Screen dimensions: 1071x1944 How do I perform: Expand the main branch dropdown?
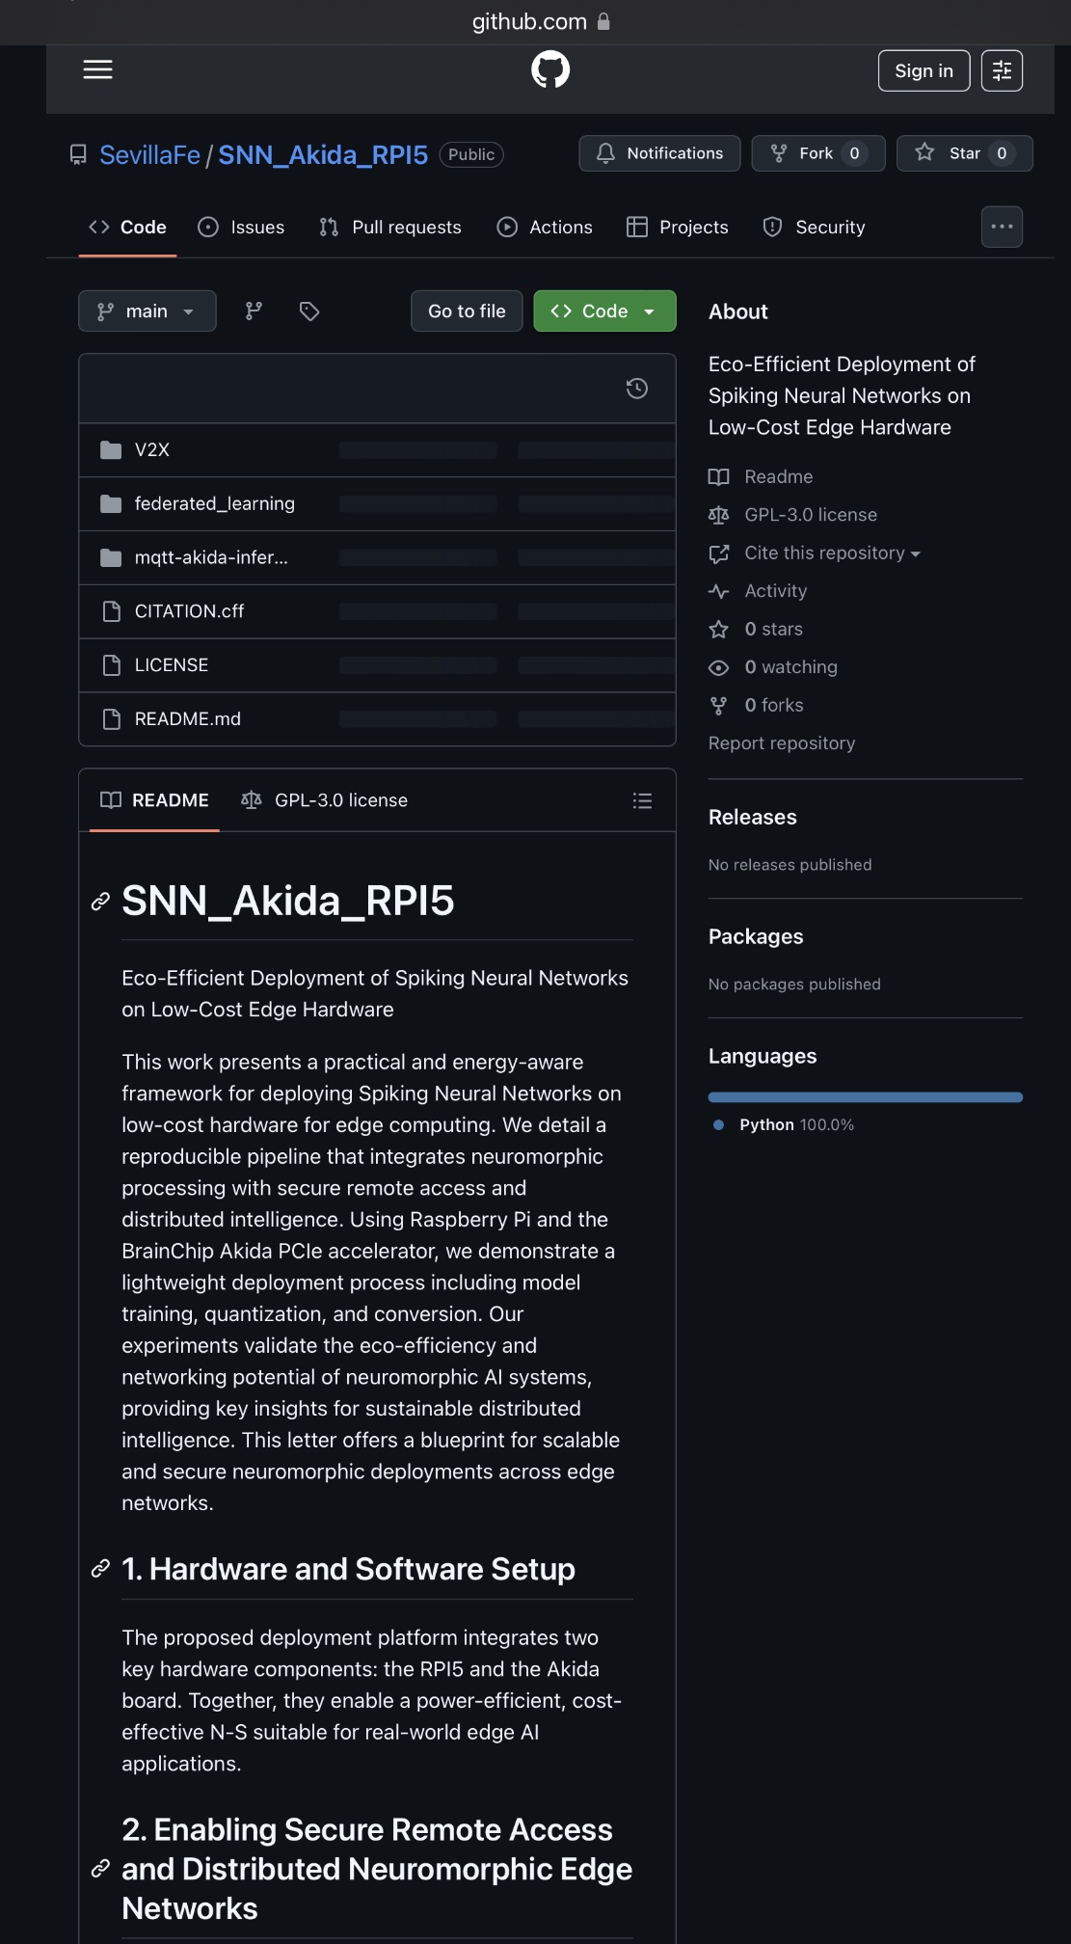[147, 310]
